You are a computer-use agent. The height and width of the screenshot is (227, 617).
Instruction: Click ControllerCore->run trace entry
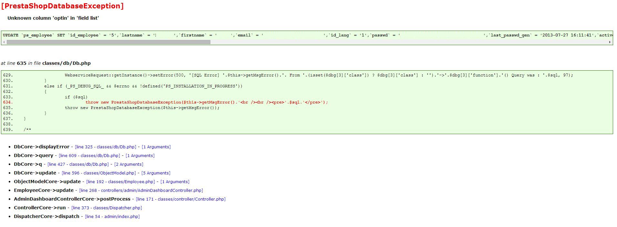tap(40, 208)
